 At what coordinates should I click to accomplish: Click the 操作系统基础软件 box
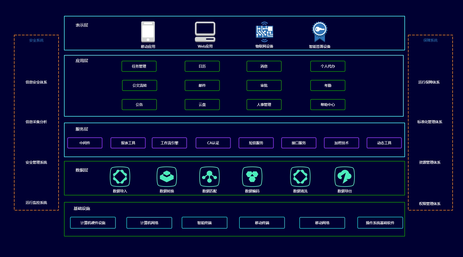click(x=380, y=223)
